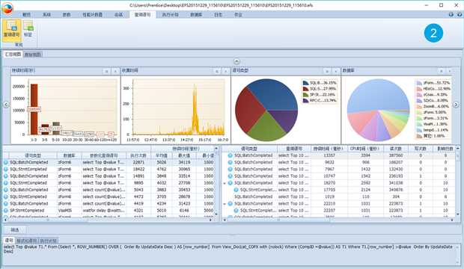Click row icon of SP:StmtCompleted VisaMIS row
The image size is (464, 269).
(6, 211)
